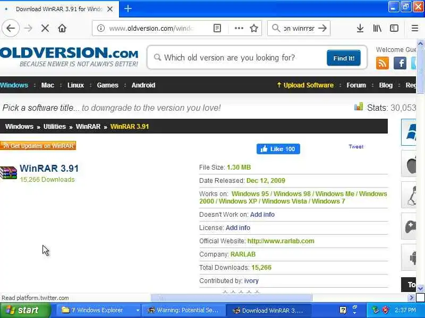The width and height of the screenshot is (425, 318).
Task: Open the 7 Windows Explorer taskbar group
Action: [x=99, y=310]
